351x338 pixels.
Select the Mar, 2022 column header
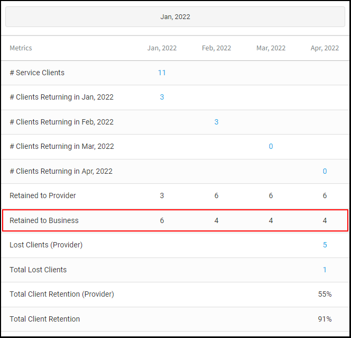[271, 48]
